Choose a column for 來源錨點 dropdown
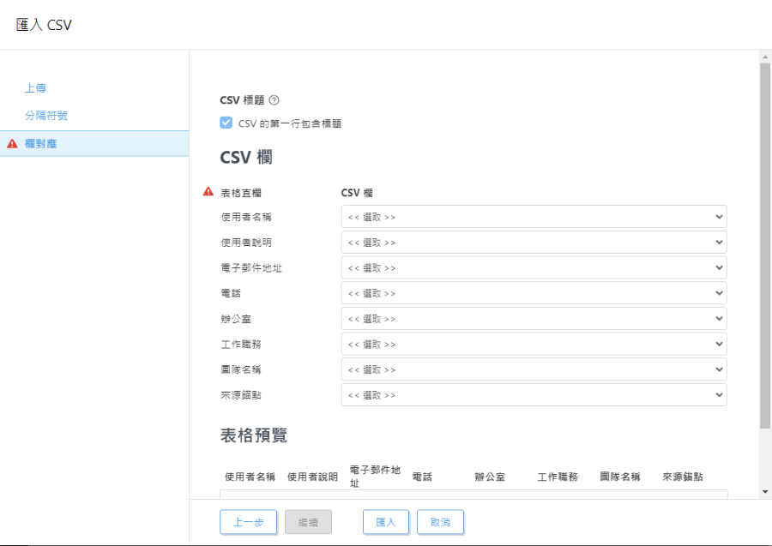The height and width of the screenshot is (546, 772). 534,395
